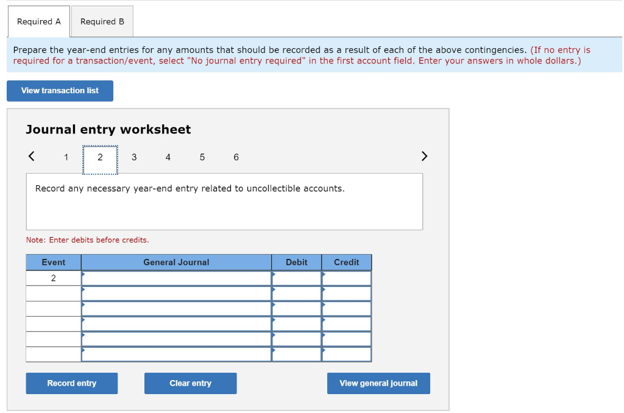Image resolution: width=624 pixels, height=413 pixels.
Task: Click event number 2 cell
Action: point(54,278)
